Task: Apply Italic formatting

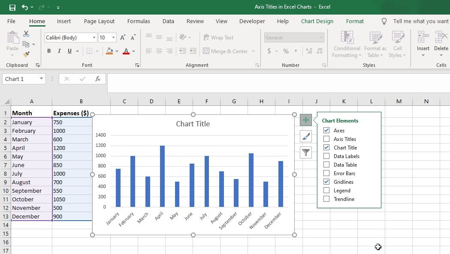Action: pyautogui.click(x=59, y=51)
